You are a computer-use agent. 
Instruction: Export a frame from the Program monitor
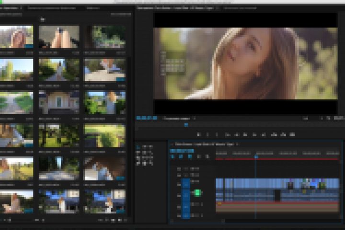(x=292, y=135)
